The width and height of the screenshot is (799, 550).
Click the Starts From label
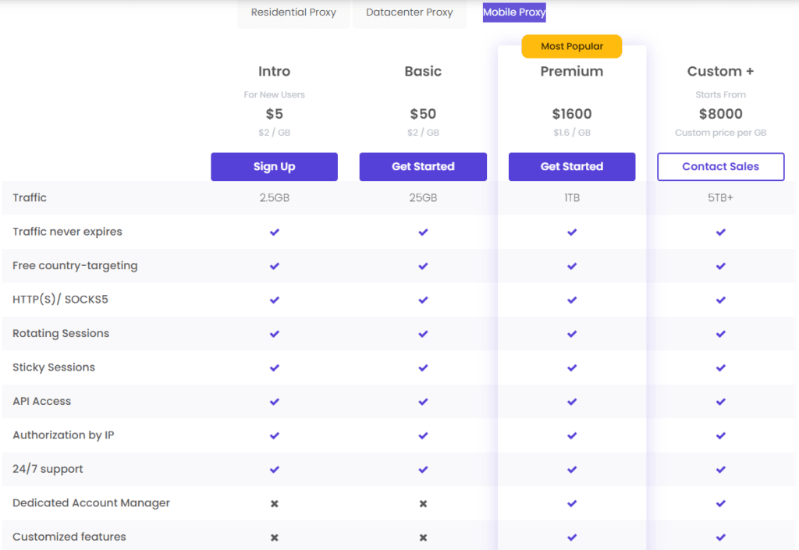pyautogui.click(x=720, y=94)
